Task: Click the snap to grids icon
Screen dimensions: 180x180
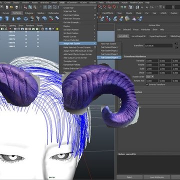Action: [45, 7]
